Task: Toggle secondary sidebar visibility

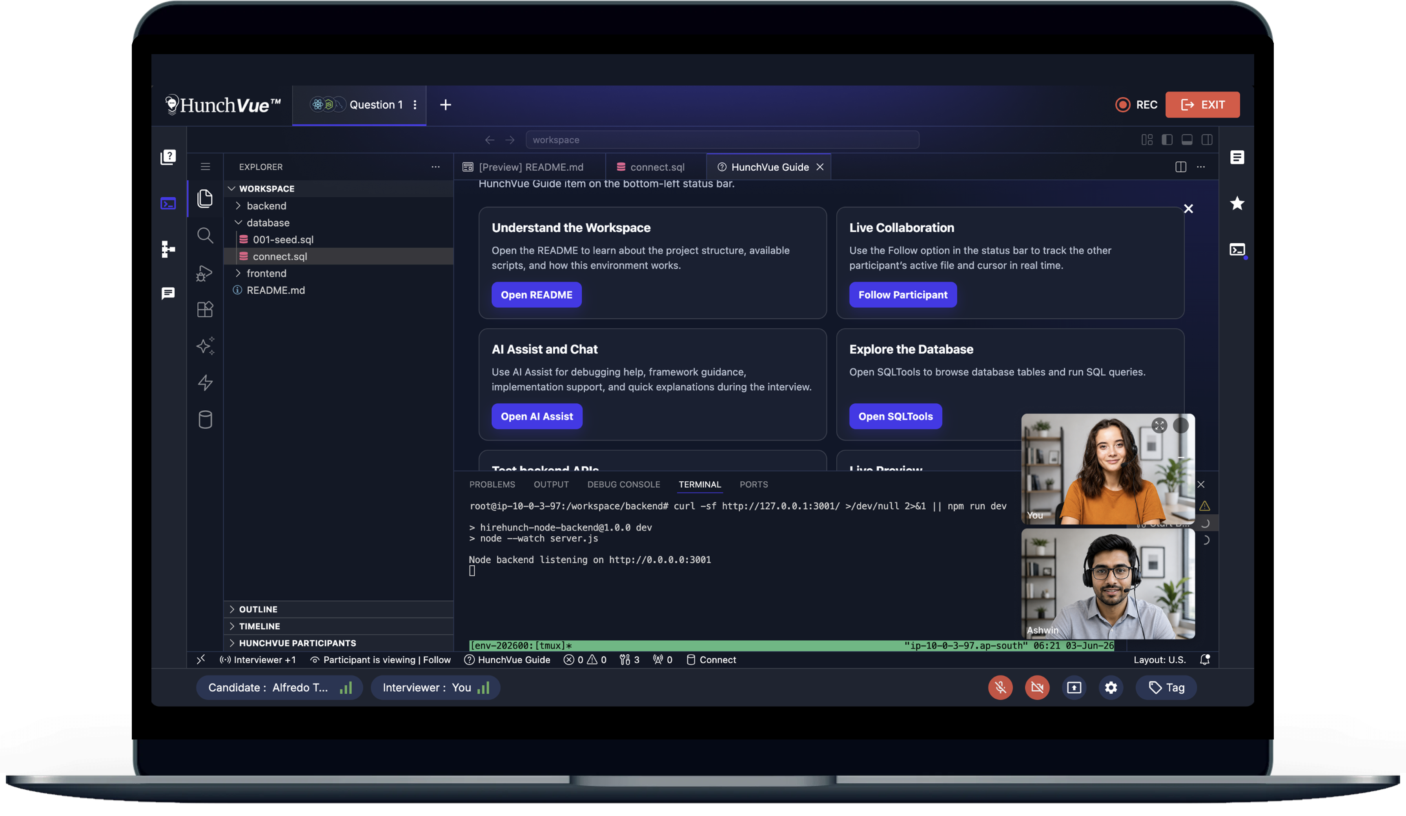Action: point(1206,140)
